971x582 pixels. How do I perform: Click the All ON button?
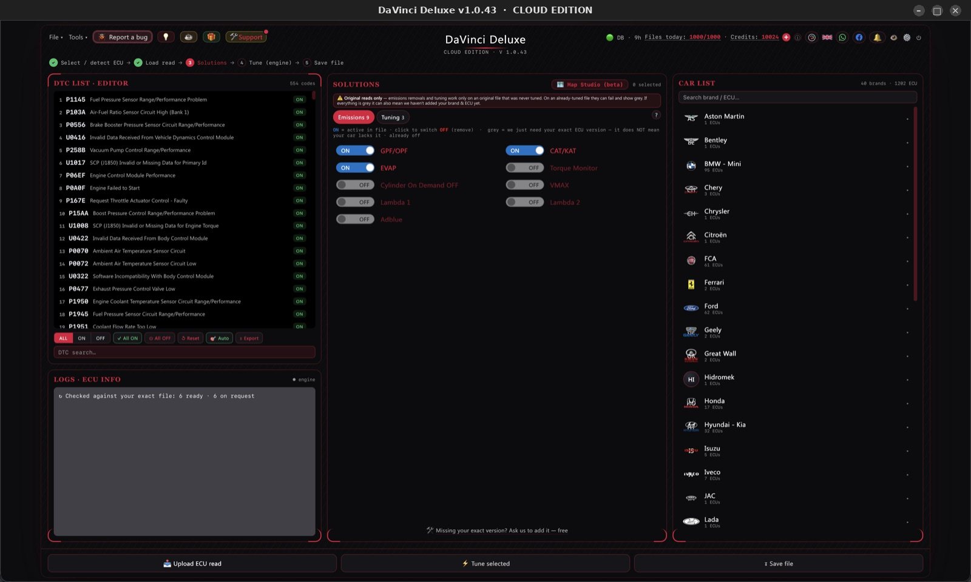(127, 338)
